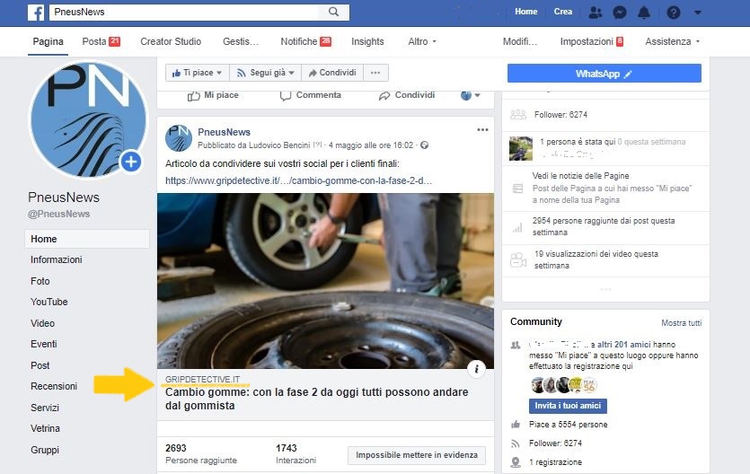This screenshot has width=750, height=474.
Task: Click the Facebook logo icon
Action: (x=36, y=13)
